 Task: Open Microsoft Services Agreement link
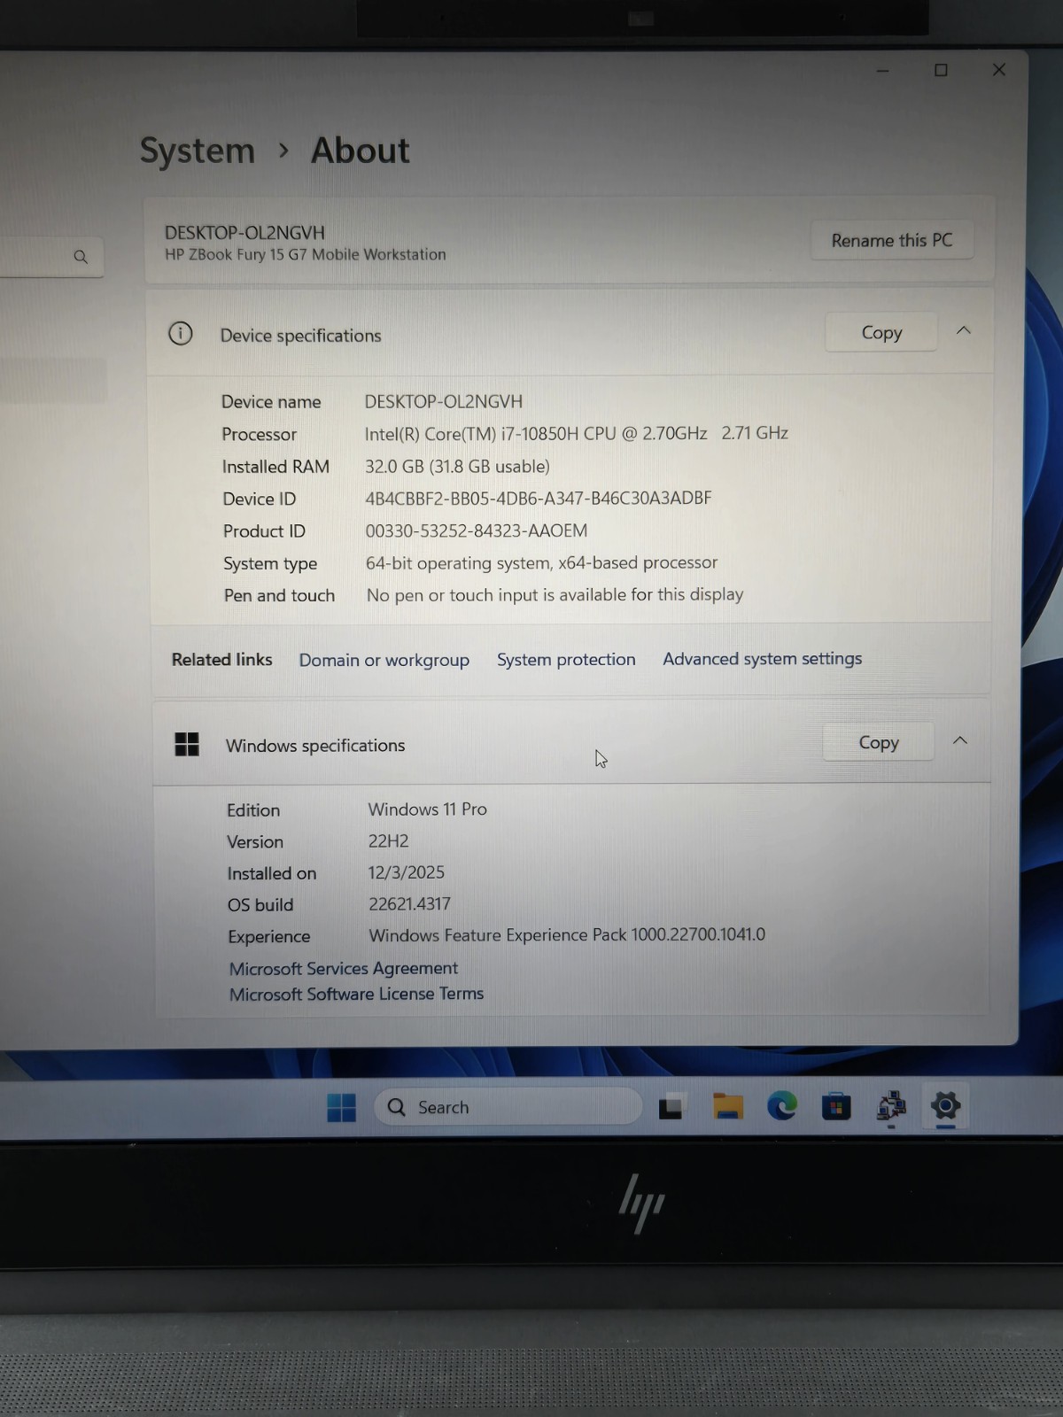tap(344, 968)
